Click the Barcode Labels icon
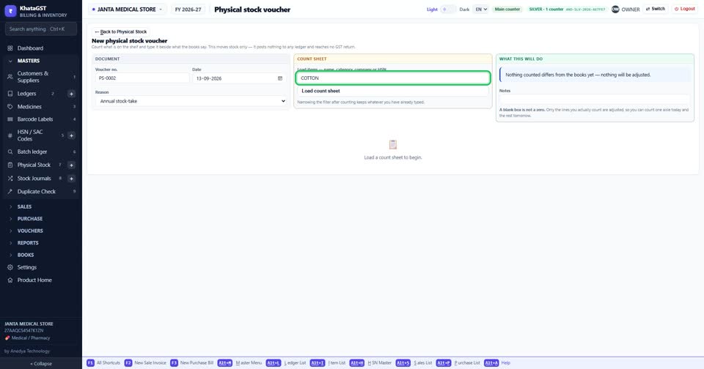 click(10, 119)
